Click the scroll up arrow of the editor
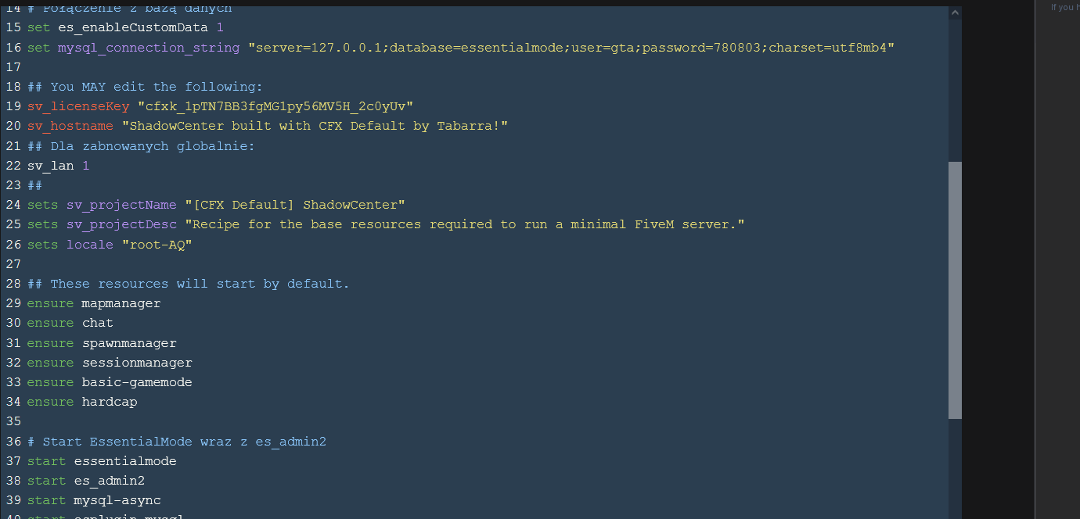 click(x=955, y=13)
